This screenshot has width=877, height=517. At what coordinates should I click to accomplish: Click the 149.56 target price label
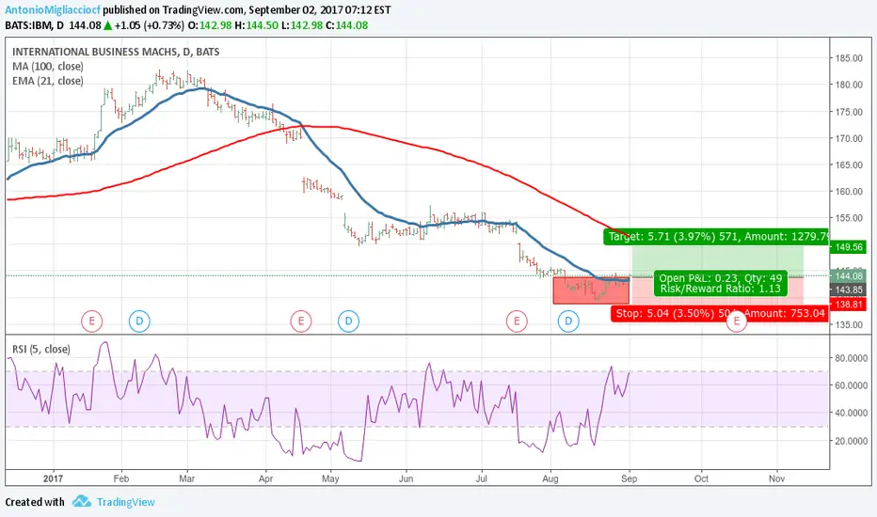(849, 247)
